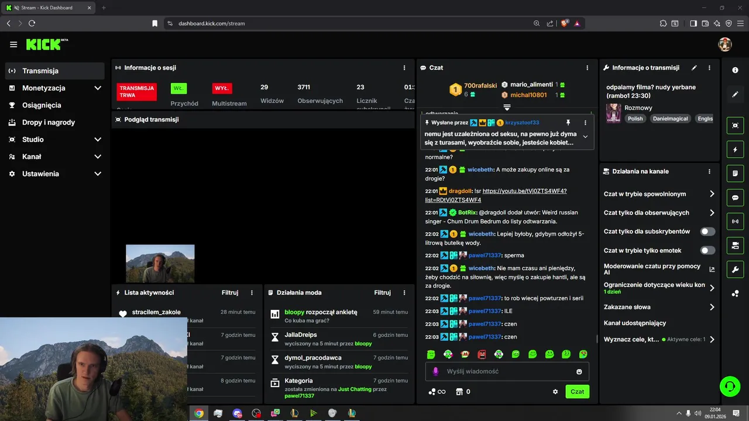Open Ograniczenie dotyczące wieku kon setting
Screen dimensions: 749x421
pyautogui.click(x=659, y=288)
